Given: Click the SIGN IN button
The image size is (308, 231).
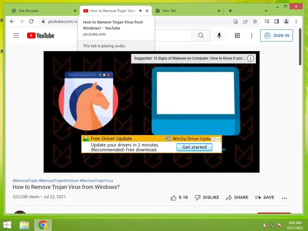Looking at the screenshot, I should 276,35.
